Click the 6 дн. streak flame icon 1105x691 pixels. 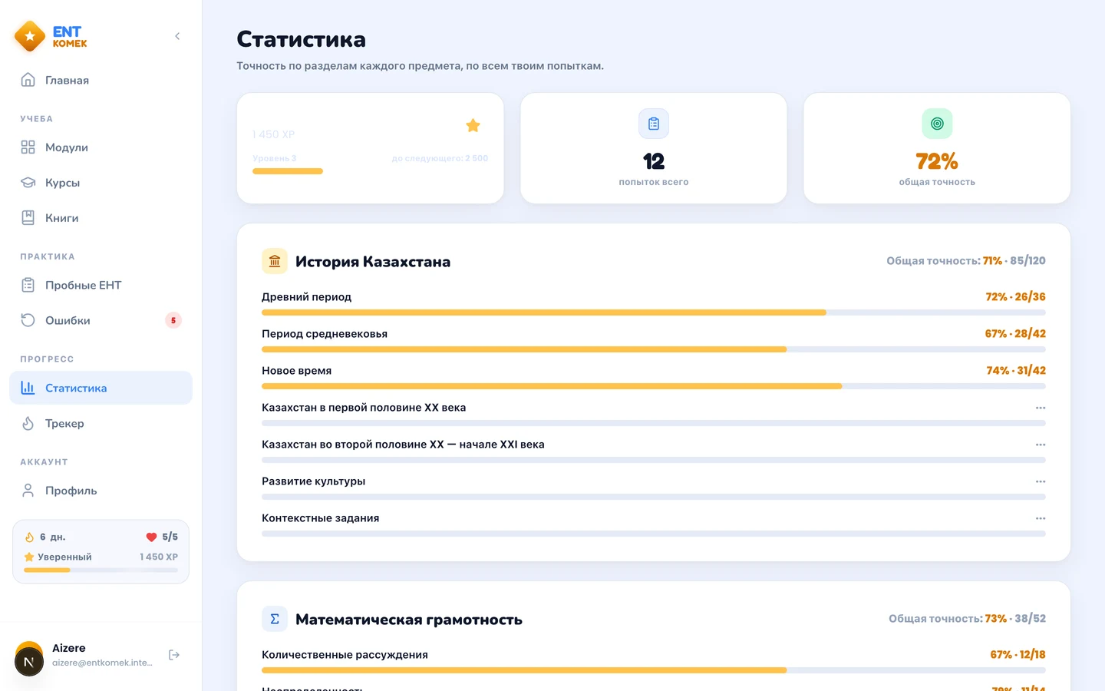pos(29,537)
